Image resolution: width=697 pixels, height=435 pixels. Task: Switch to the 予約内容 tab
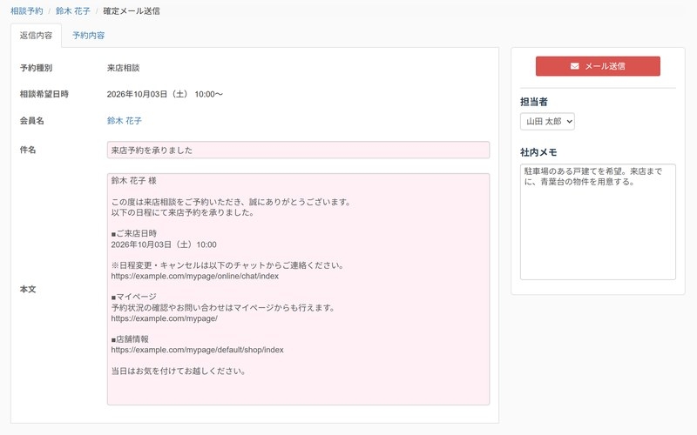click(x=89, y=36)
